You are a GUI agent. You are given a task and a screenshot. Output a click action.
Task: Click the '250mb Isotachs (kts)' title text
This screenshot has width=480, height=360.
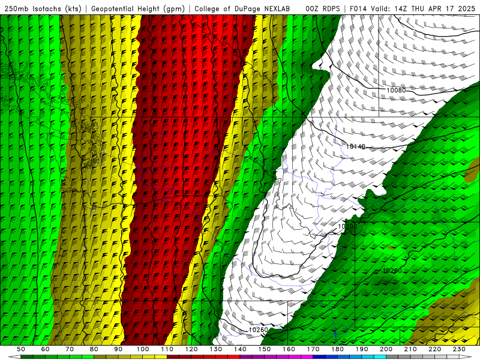[43, 9]
